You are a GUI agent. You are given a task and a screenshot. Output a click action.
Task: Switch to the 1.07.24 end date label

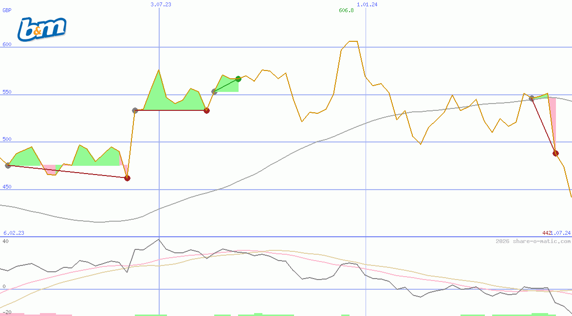coord(560,233)
